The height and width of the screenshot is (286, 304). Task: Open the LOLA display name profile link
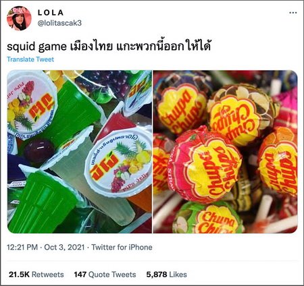coord(51,13)
